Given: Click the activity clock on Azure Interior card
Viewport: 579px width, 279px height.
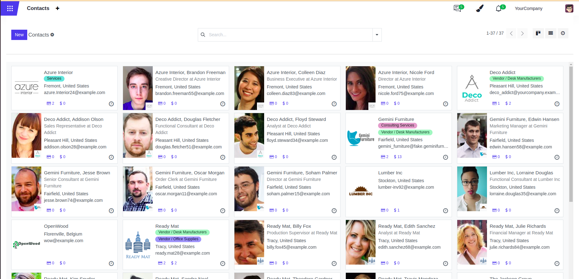Looking at the screenshot, I should tap(111, 104).
